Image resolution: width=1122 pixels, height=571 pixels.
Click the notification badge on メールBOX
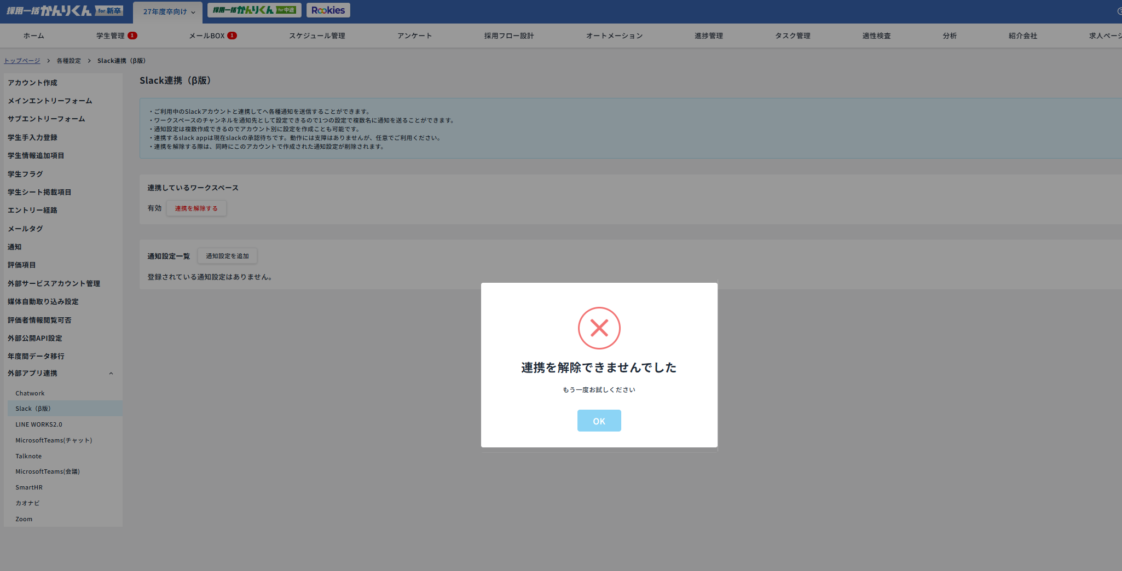click(231, 35)
